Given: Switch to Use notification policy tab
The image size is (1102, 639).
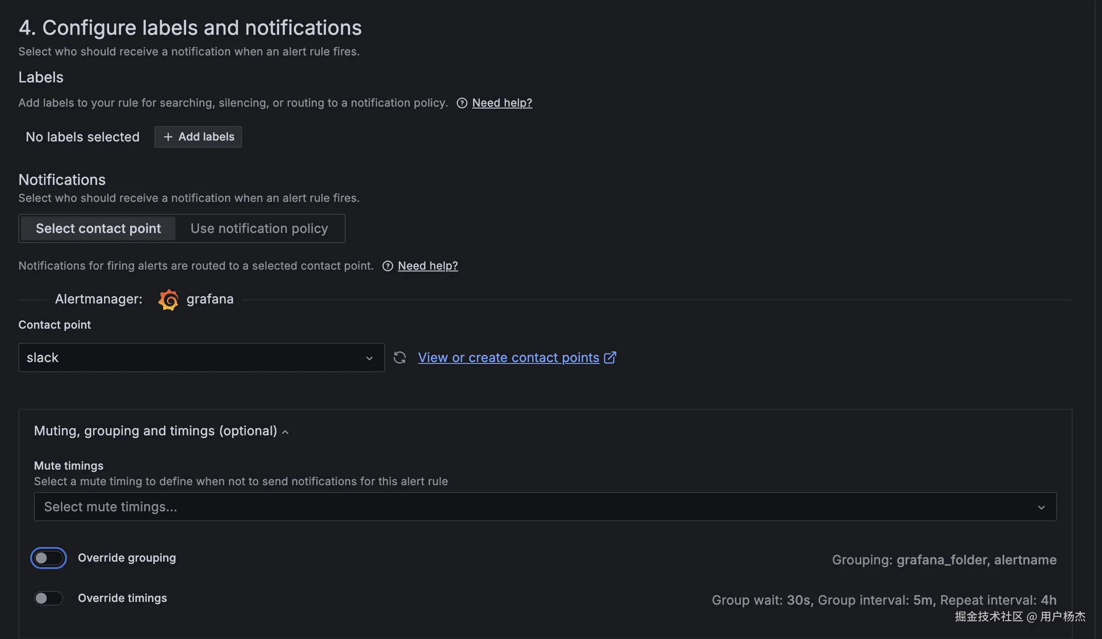Looking at the screenshot, I should [x=259, y=228].
